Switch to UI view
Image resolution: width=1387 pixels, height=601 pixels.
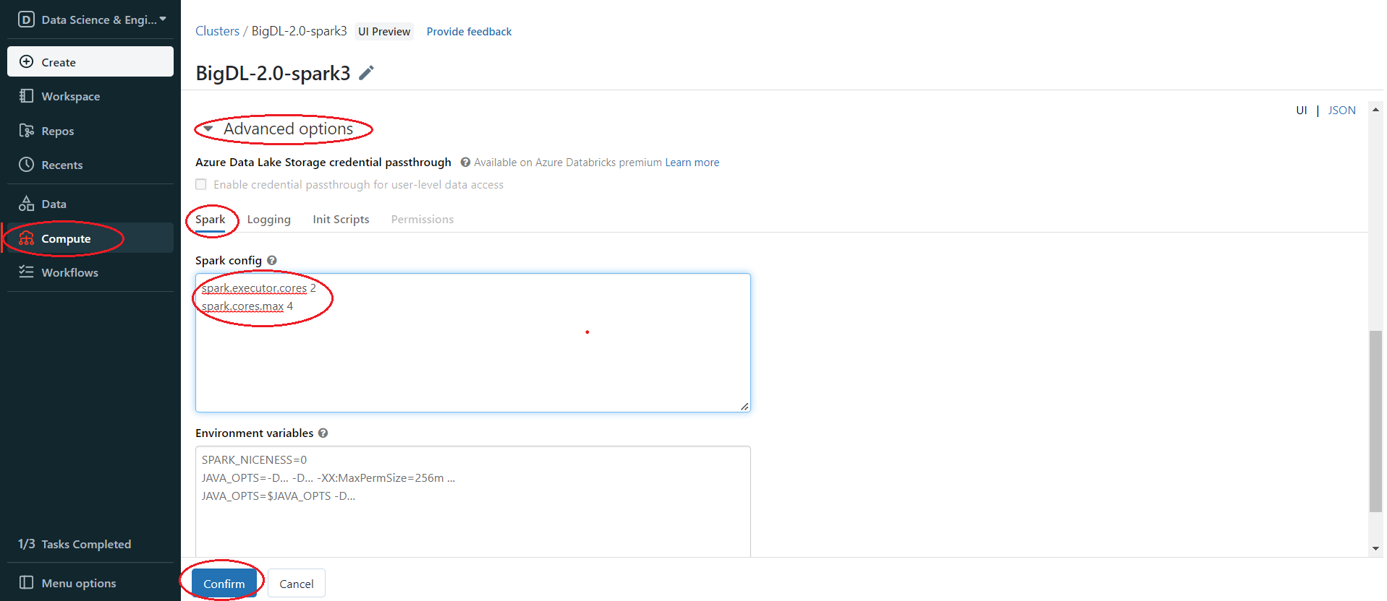(x=1301, y=111)
